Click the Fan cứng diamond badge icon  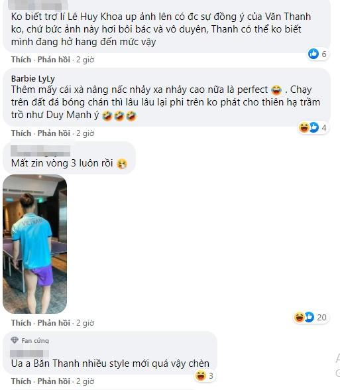pyautogui.click(x=15, y=340)
